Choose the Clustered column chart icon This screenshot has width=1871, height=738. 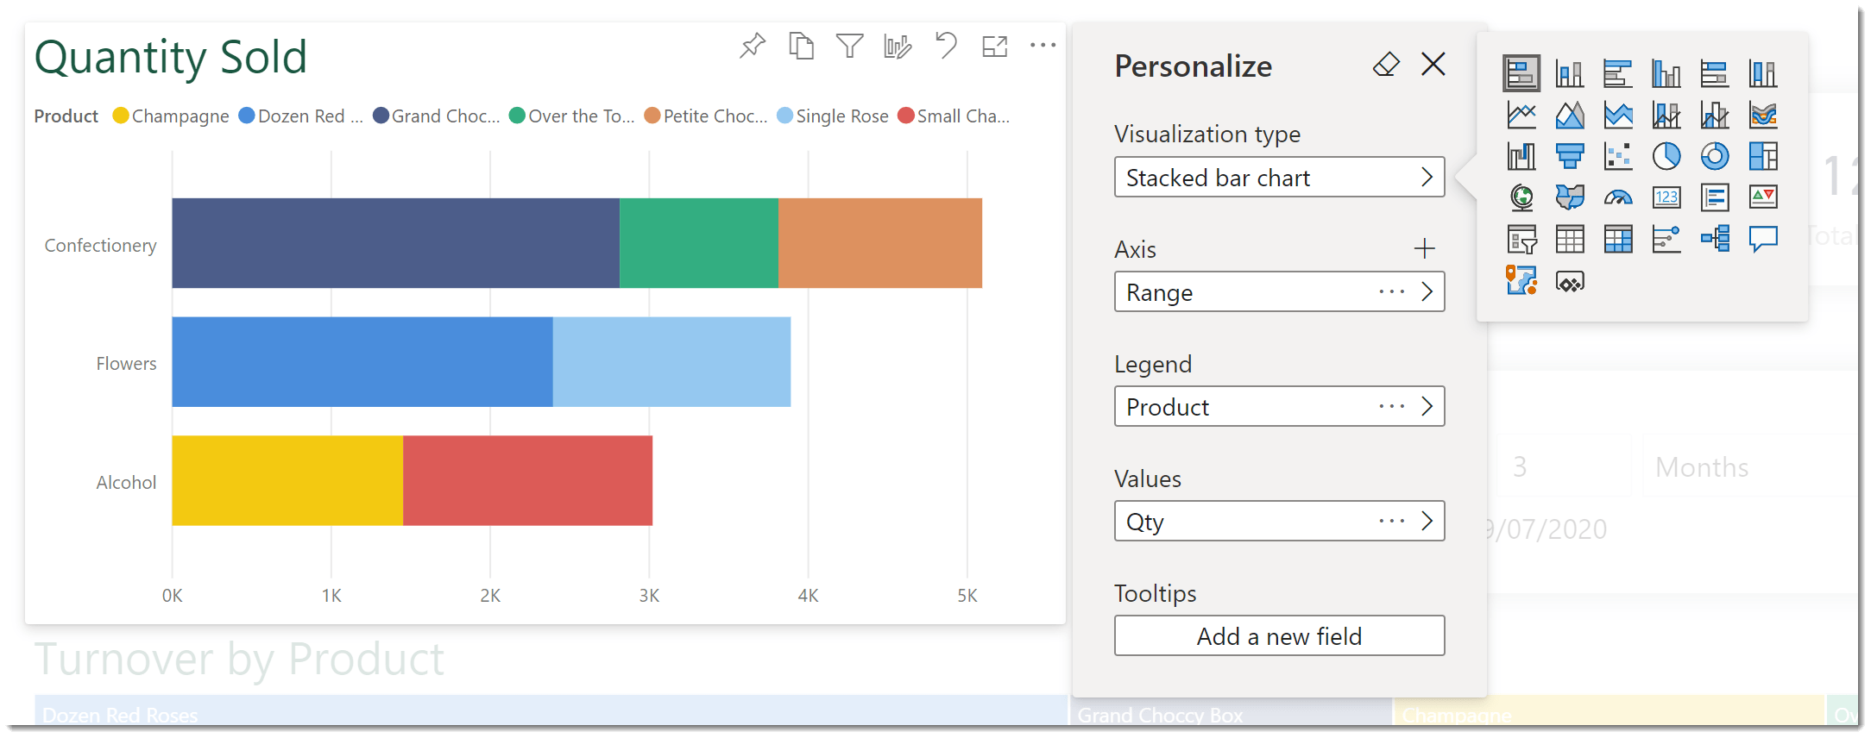(x=1666, y=73)
